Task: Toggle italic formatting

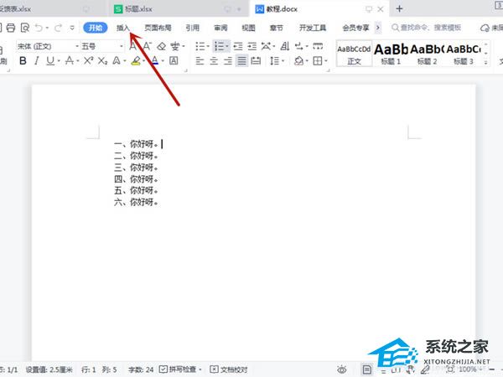Action: tap(37, 60)
